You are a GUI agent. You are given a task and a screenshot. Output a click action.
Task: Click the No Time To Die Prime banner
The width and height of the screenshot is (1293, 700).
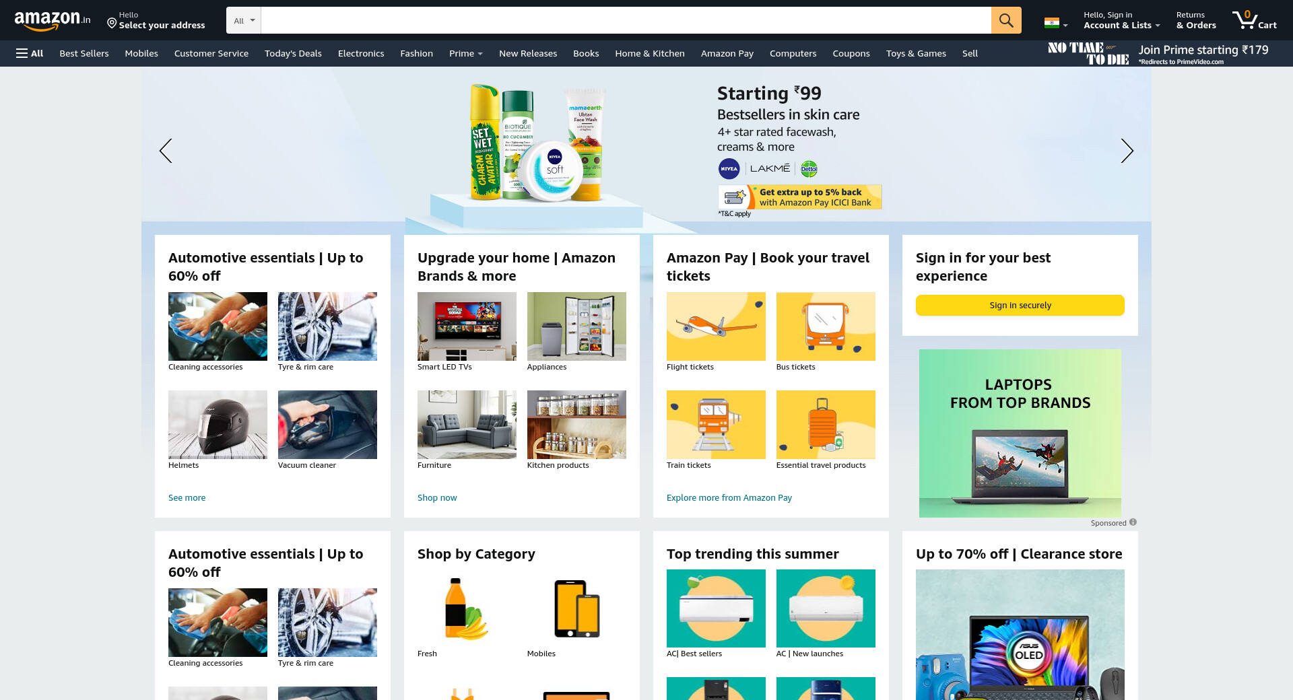coord(1158,53)
